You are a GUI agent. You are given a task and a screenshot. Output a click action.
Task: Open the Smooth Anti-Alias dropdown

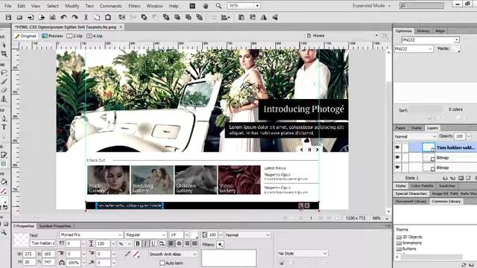[x=173, y=254]
